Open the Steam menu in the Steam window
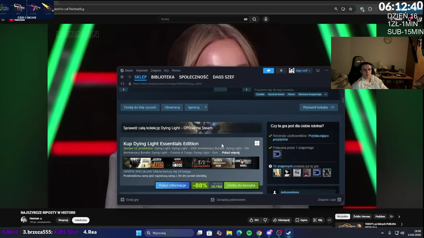424x238 pixels. click(x=127, y=70)
